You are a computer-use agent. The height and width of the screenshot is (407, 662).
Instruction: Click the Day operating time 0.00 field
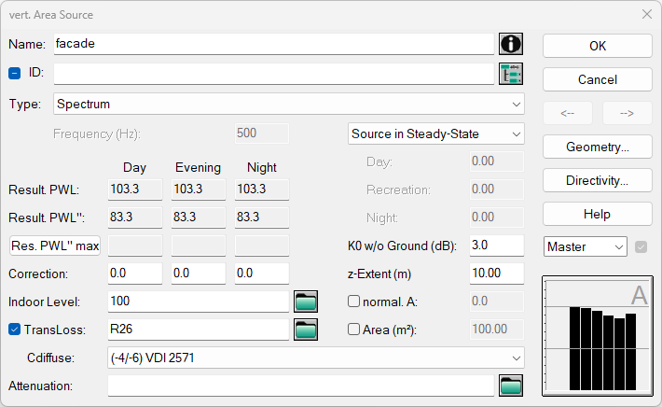pos(497,161)
